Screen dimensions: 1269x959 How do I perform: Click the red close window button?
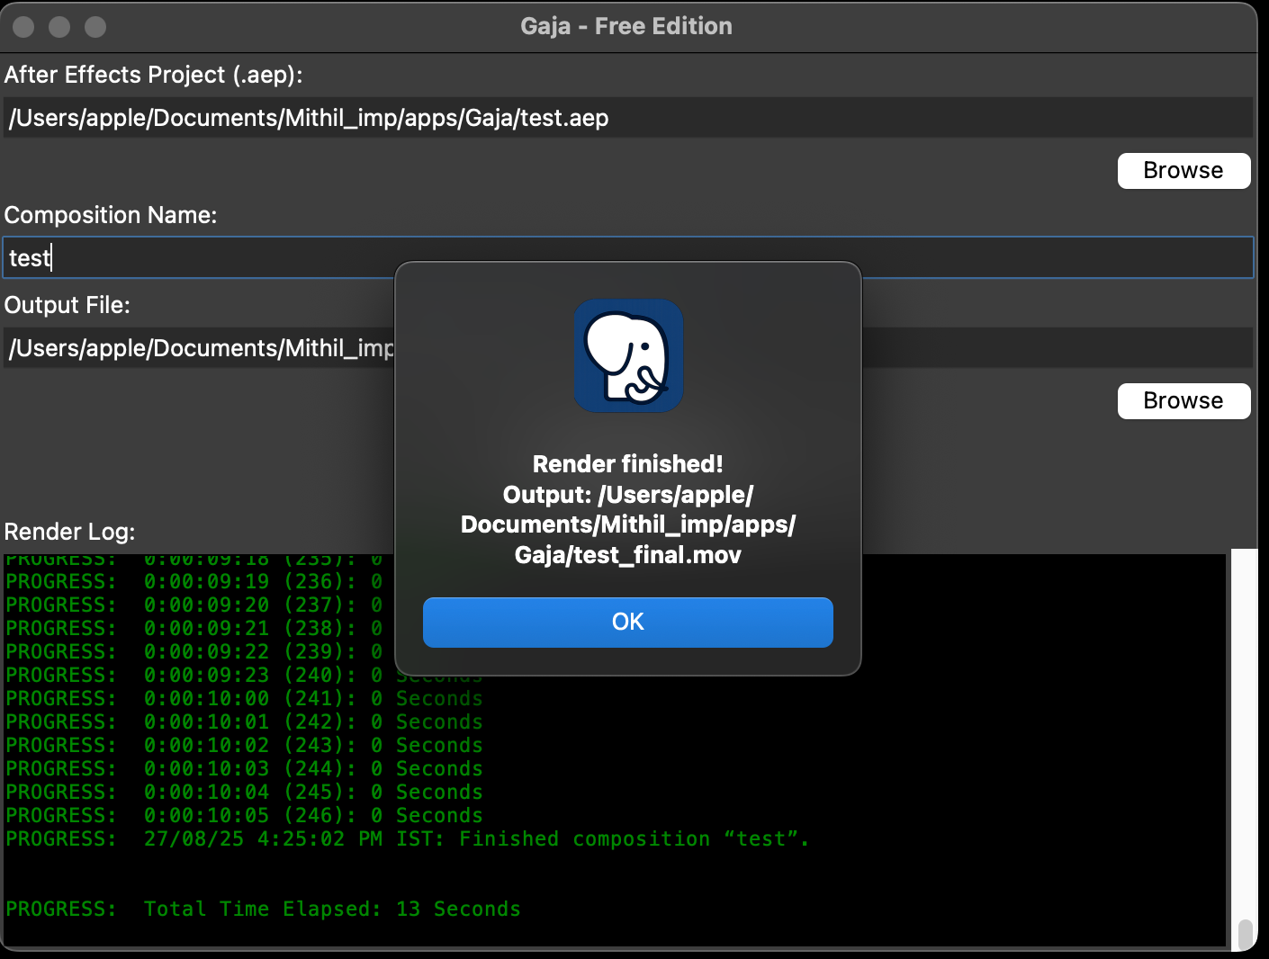23,27
